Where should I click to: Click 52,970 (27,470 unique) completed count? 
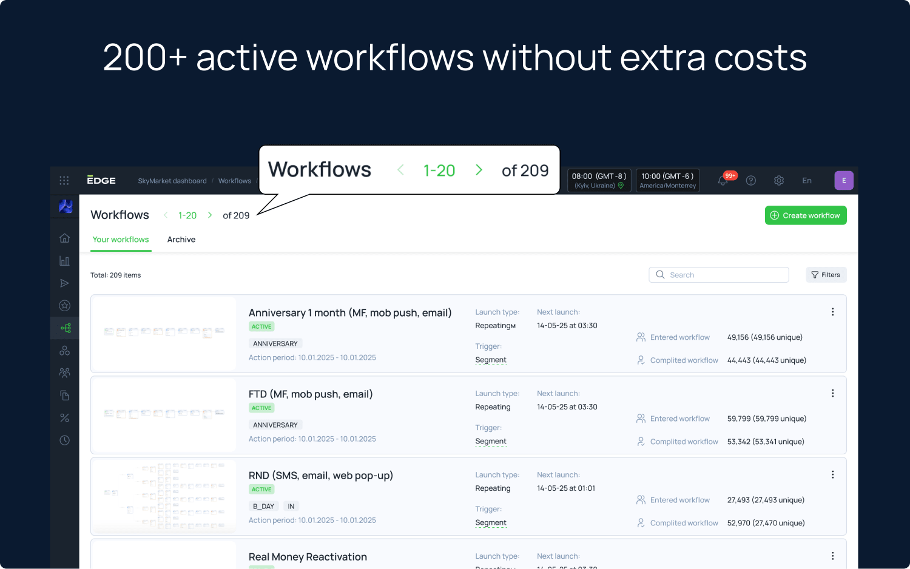click(766, 523)
